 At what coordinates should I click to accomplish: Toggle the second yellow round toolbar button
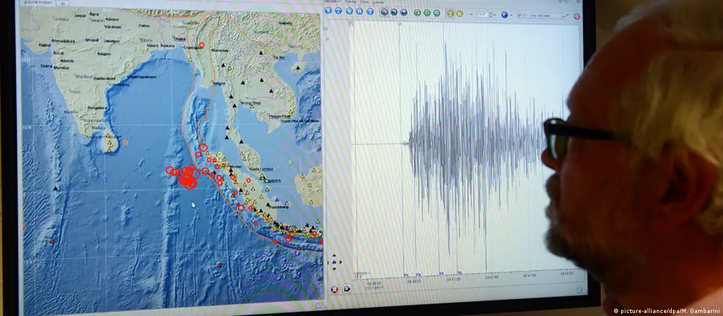[460, 13]
